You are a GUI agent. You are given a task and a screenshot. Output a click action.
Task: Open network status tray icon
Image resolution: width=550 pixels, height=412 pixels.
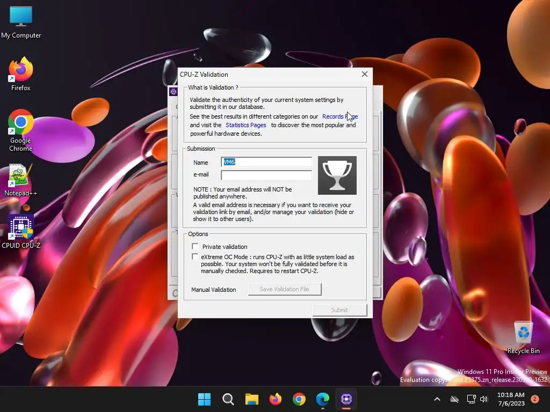point(471,399)
